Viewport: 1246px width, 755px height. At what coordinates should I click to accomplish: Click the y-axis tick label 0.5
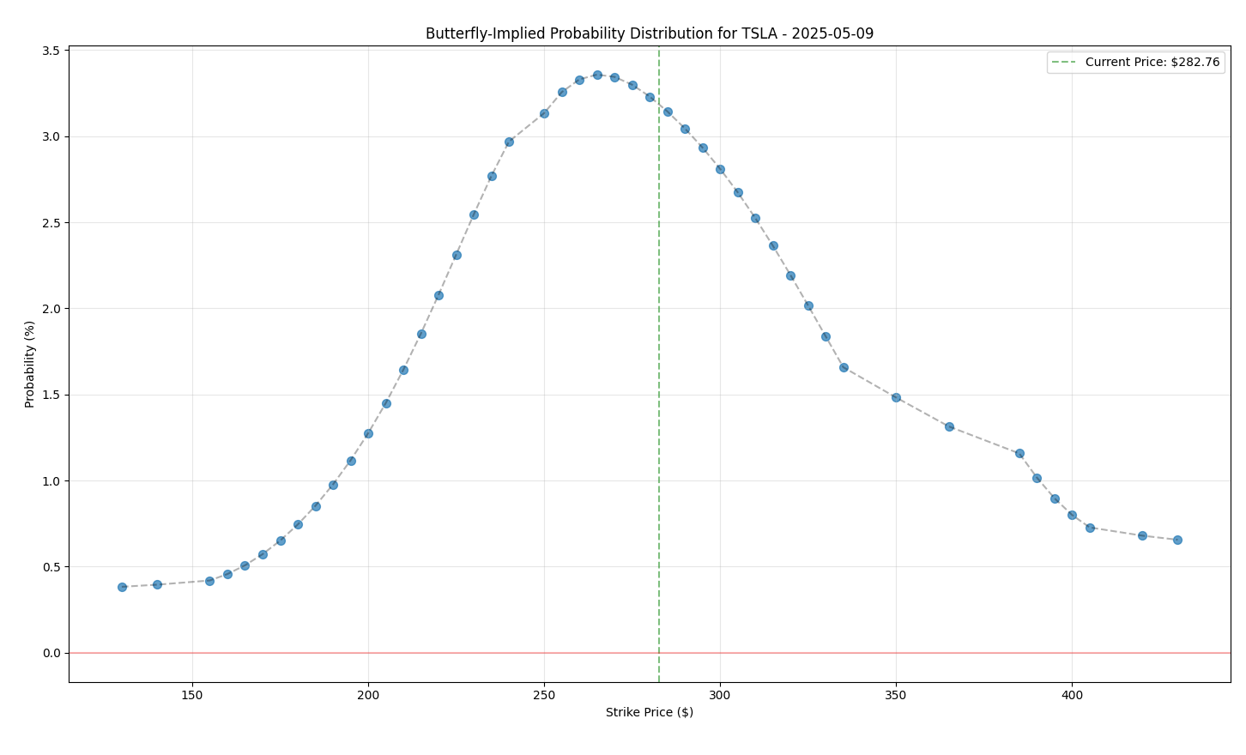coord(51,567)
